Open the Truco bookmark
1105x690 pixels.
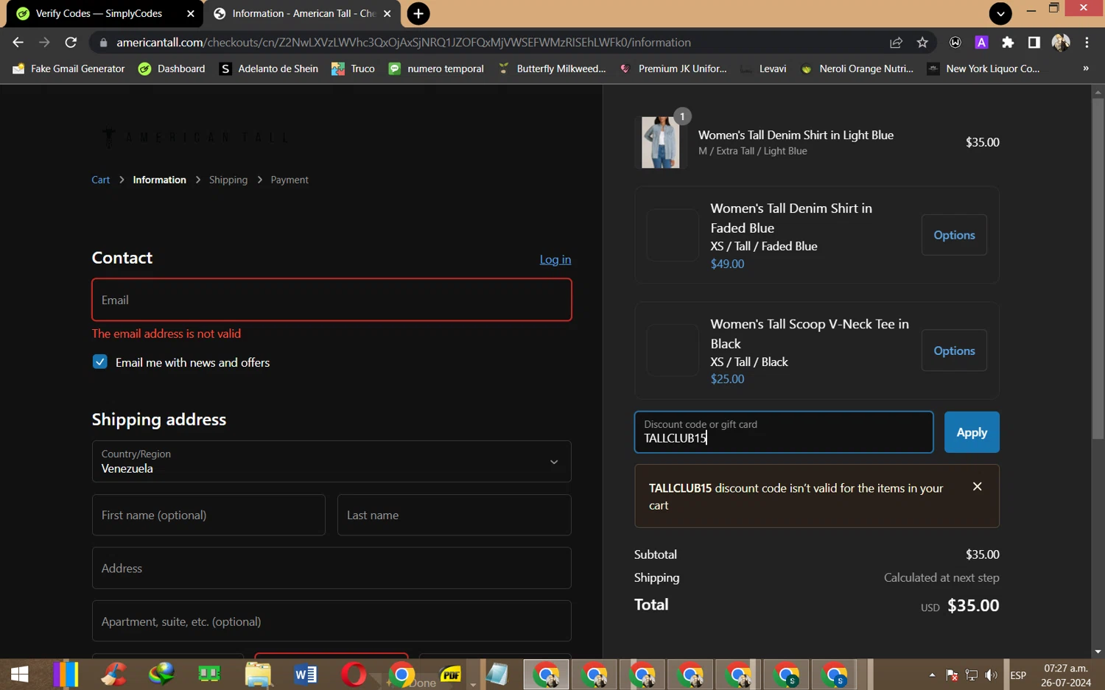point(354,68)
